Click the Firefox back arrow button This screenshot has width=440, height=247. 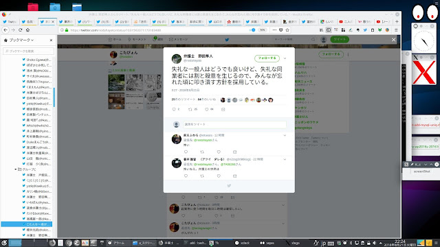point(5,30)
